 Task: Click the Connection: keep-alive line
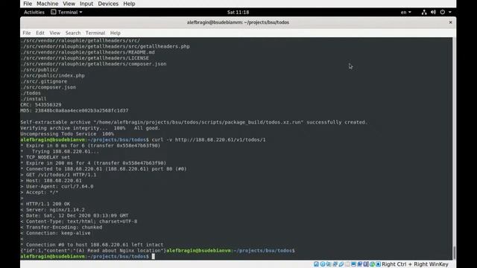(x=56, y=233)
